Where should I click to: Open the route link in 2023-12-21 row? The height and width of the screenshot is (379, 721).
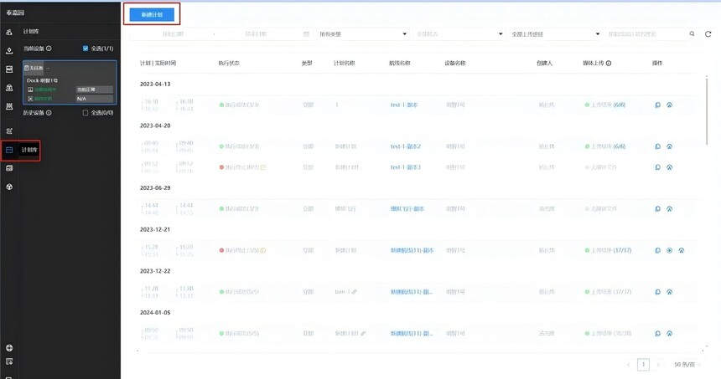pos(412,250)
